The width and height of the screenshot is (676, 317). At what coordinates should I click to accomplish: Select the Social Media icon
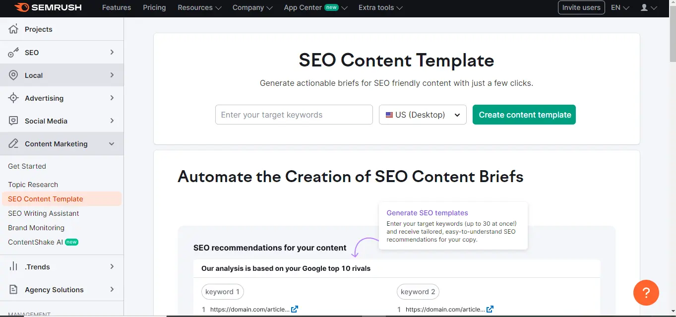tap(13, 121)
